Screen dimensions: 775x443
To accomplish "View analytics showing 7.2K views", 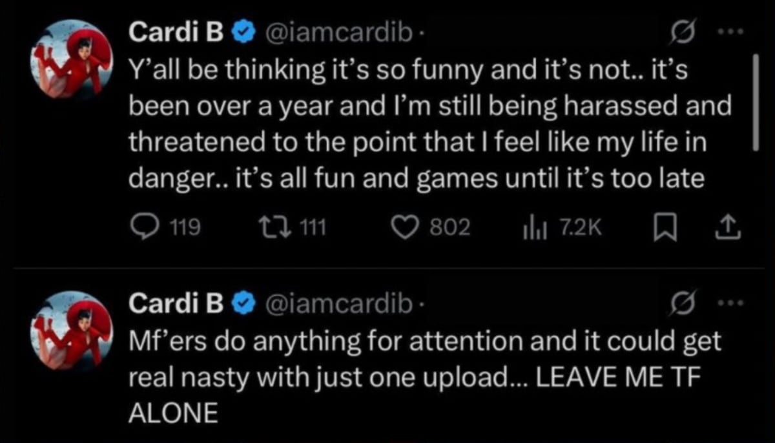I will click(x=530, y=227).
